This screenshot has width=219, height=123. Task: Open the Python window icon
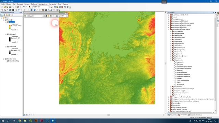pyautogui.click(x=65, y=7)
